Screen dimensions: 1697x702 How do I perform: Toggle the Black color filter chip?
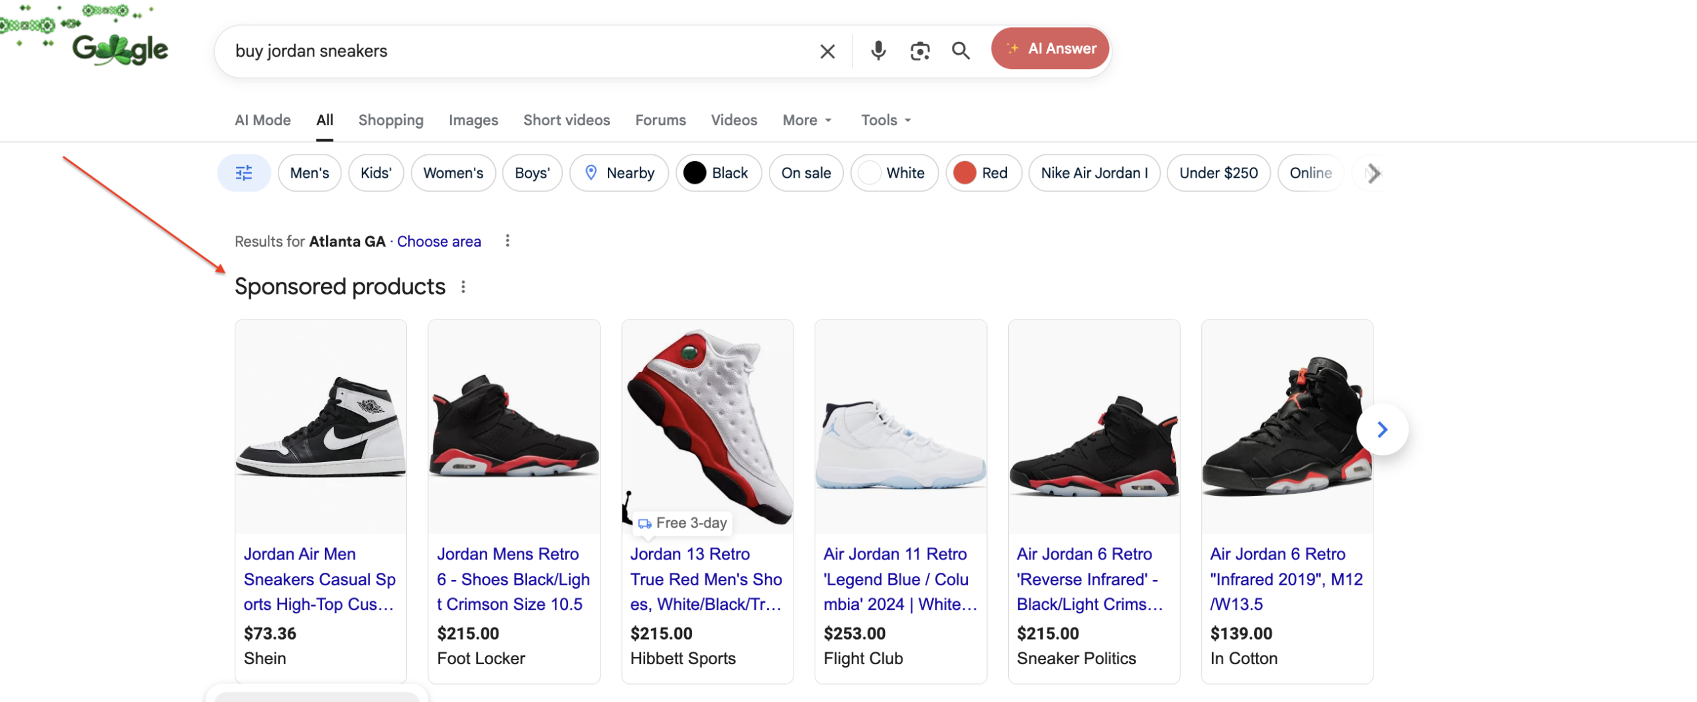[719, 172]
